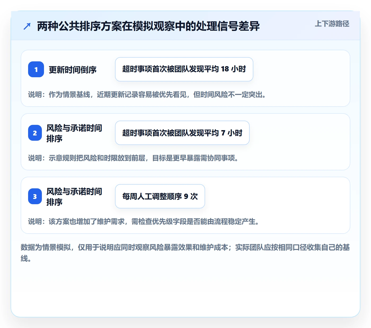Click the number 3 badge
371x328 pixels.
tap(35, 196)
